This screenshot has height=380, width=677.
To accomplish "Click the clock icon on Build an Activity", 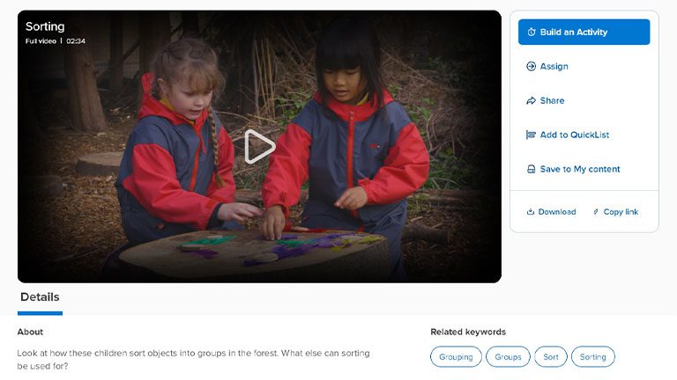I will 531,32.
